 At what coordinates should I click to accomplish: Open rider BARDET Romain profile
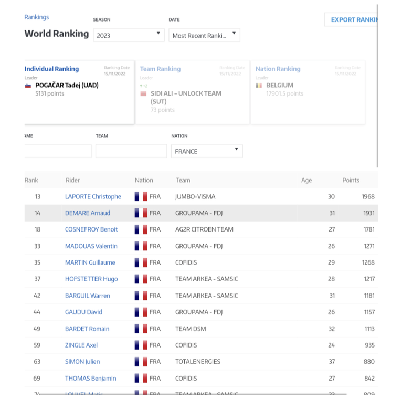click(87, 329)
